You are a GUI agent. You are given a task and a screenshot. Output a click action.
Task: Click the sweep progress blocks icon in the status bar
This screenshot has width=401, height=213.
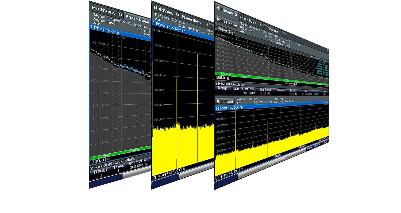[x=316, y=146]
